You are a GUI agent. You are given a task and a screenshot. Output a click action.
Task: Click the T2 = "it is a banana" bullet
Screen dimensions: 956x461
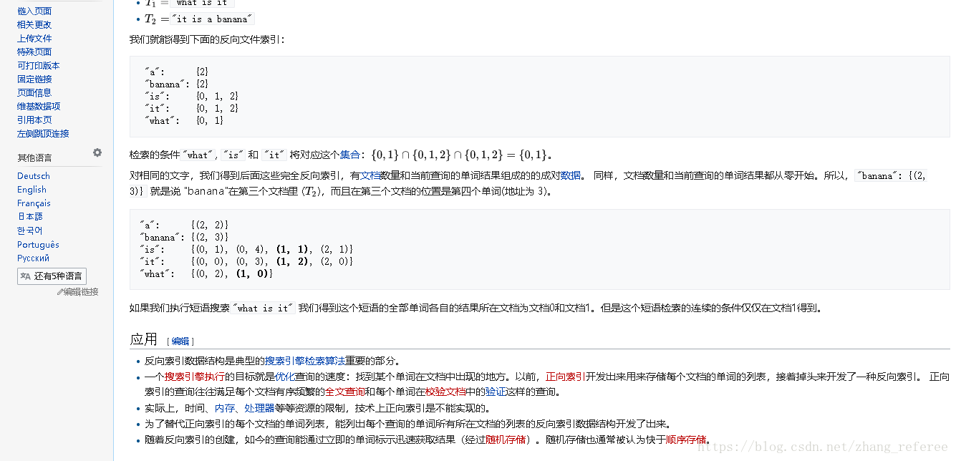pyautogui.click(x=200, y=19)
